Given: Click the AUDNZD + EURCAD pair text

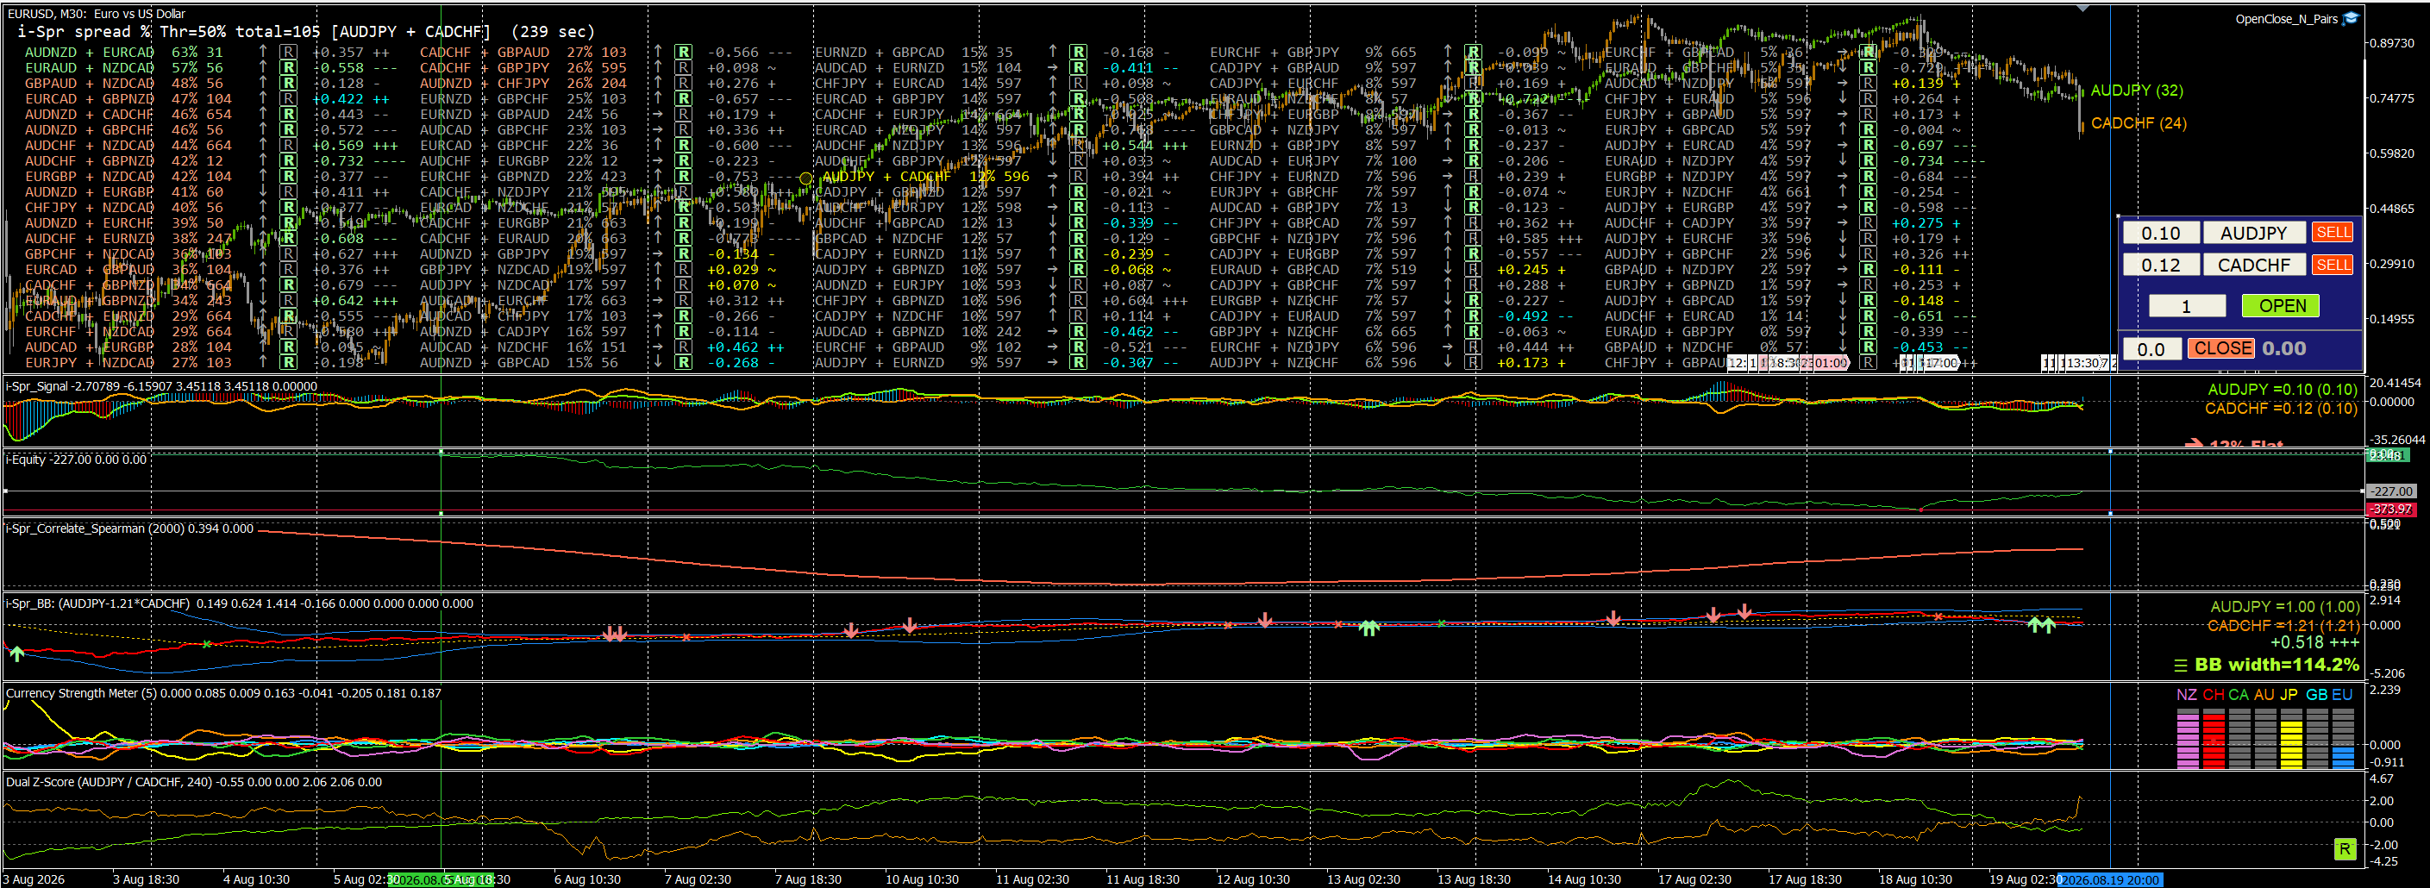Looking at the screenshot, I should click(x=89, y=53).
